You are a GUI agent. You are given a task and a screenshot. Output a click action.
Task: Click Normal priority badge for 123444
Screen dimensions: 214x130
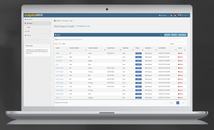point(139,53)
